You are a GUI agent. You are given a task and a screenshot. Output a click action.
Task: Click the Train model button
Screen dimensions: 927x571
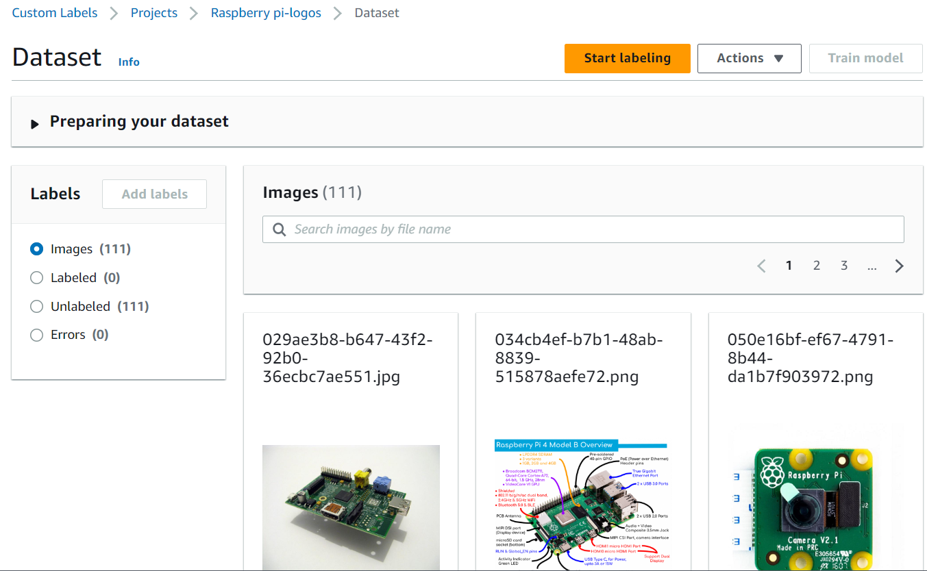click(866, 58)
